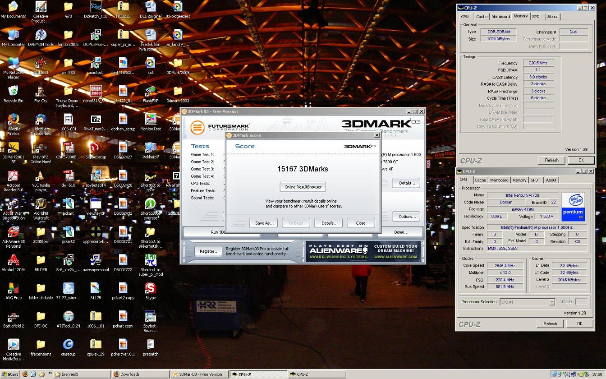Switch to SPD tab in lower CPU-Z window
The height and width of the screenshot is (379, 606).
(534, 180)
